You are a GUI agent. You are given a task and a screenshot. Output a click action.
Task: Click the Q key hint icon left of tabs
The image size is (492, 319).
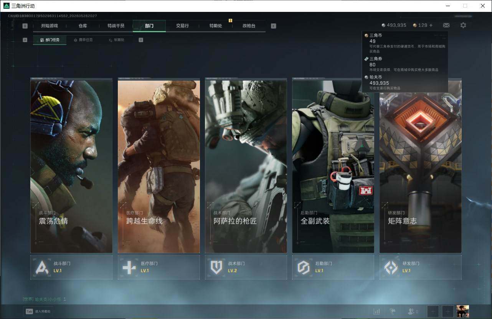(x=25, y=26)
